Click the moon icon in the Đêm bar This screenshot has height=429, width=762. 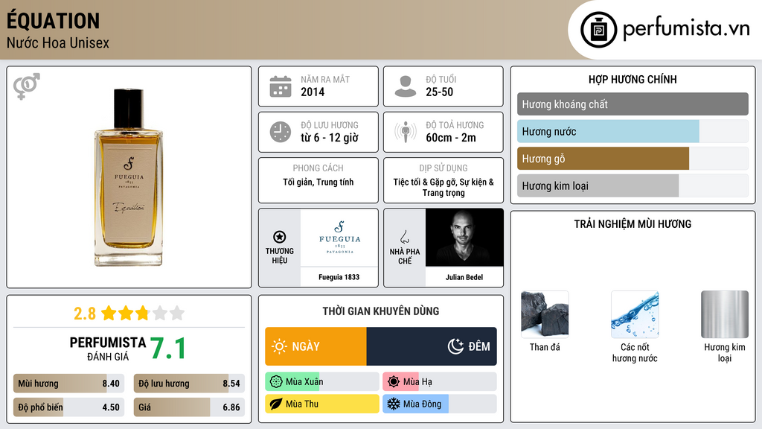click(455, 346)
